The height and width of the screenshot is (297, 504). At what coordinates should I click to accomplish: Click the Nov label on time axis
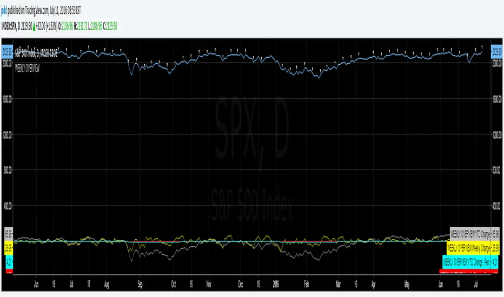tap(209, 285)
